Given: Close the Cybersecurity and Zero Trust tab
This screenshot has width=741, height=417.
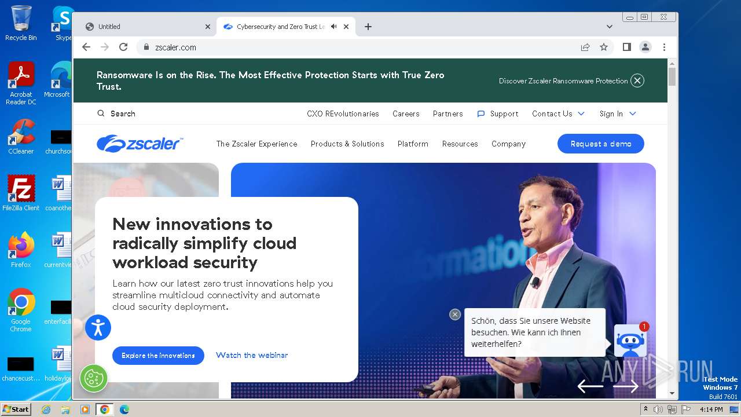Looking at the screenshot, I should click(x=346, y=27).
